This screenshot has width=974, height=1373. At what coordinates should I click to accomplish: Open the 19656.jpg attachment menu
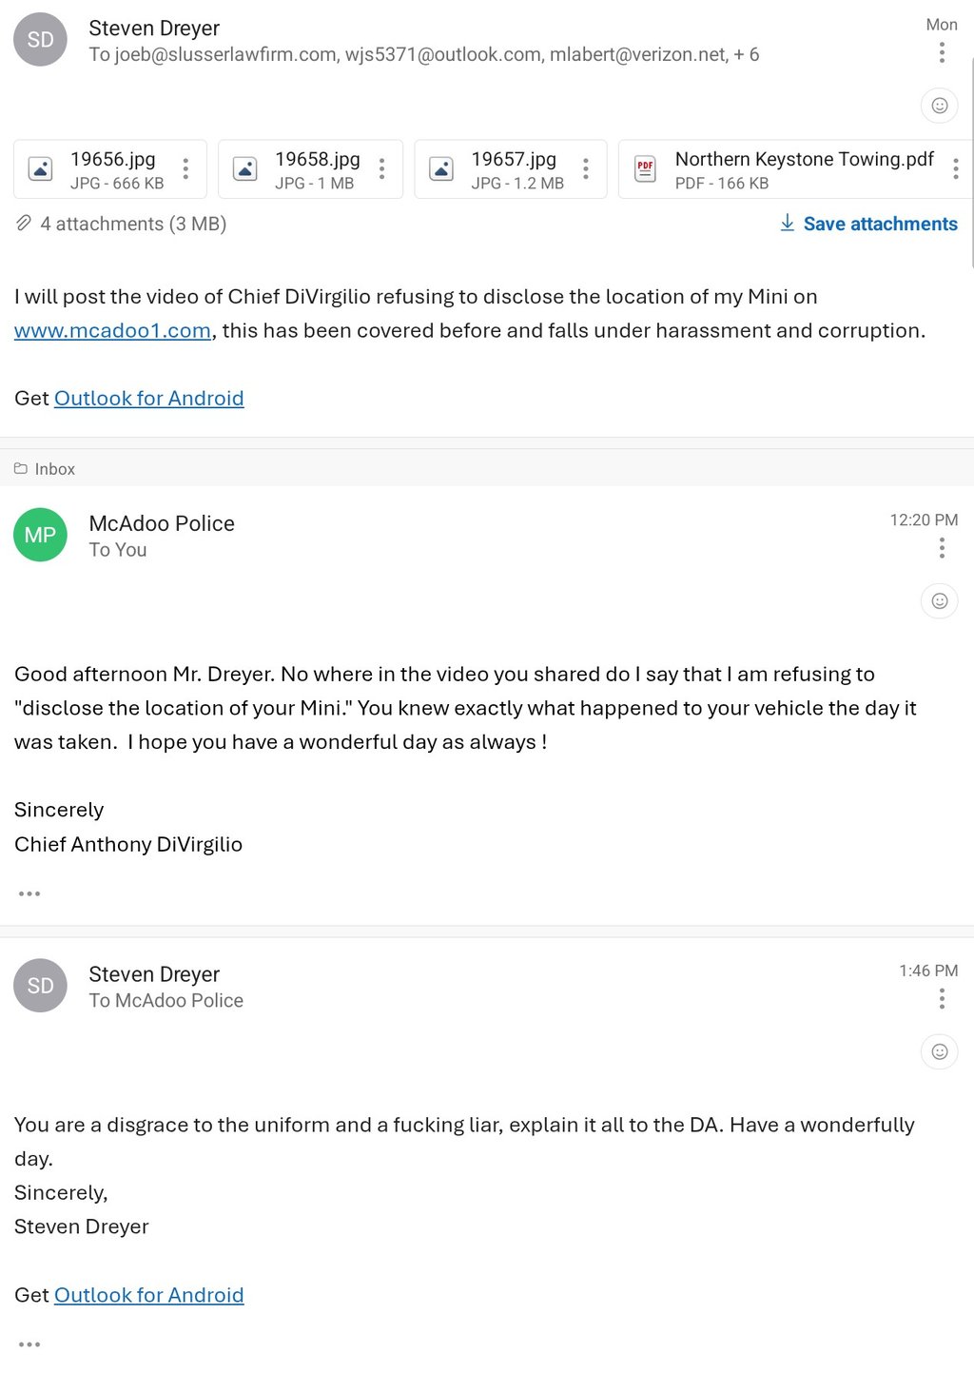185,169
